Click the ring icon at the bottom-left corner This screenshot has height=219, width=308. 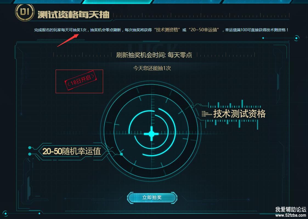[x=5, y=213]
